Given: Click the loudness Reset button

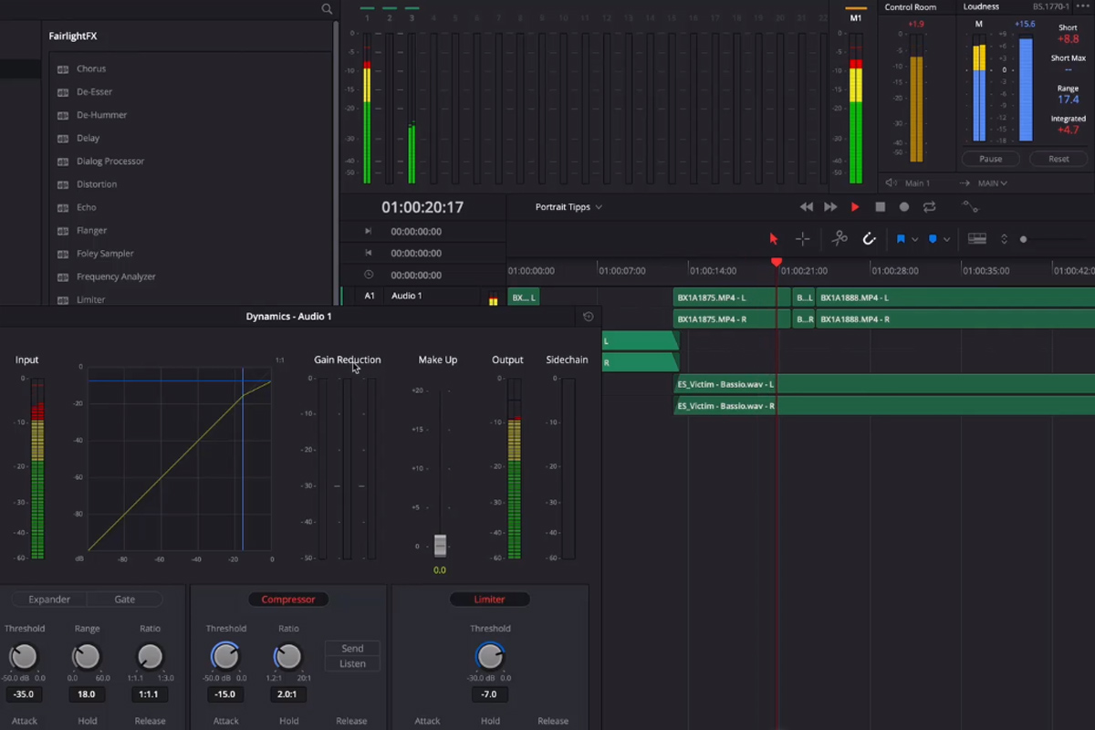Looking at the screenshot, I should [1058, 159].
